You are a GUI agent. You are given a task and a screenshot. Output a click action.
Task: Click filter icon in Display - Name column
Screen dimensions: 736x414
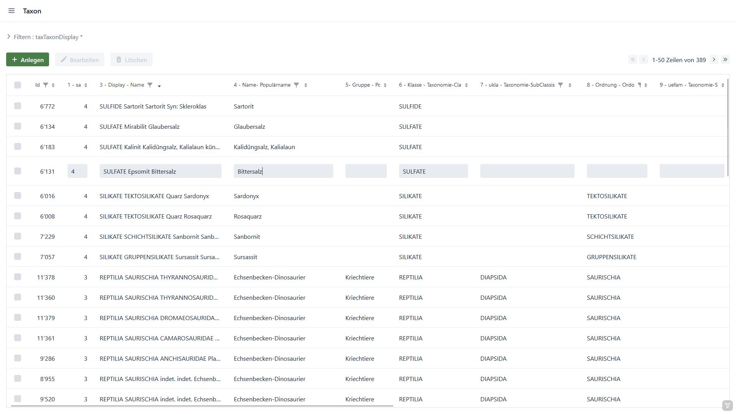click(150, 85)
